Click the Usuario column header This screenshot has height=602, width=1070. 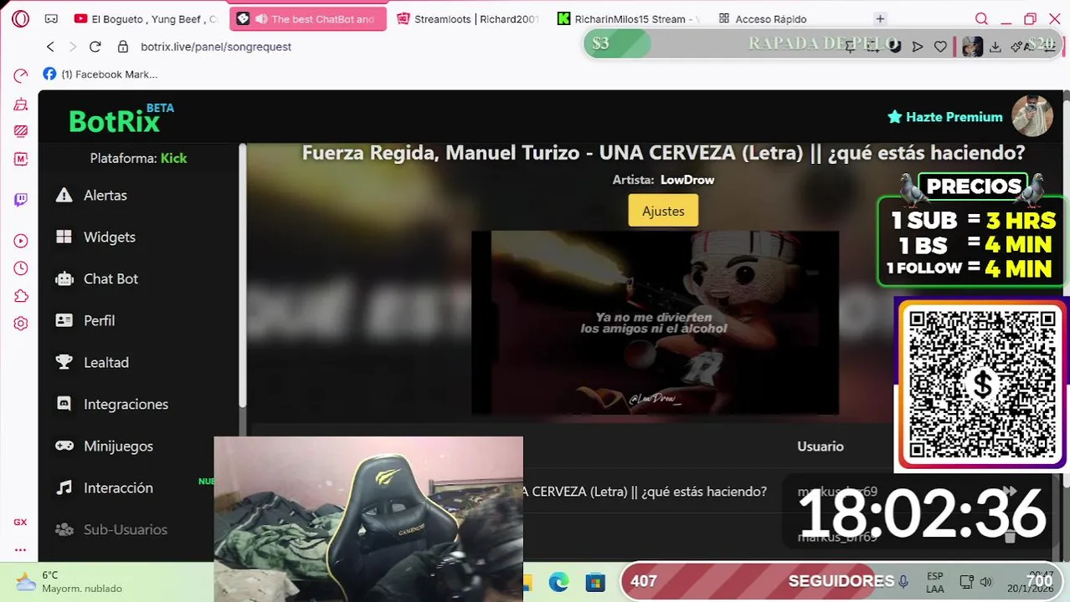(x=821, y=446)
